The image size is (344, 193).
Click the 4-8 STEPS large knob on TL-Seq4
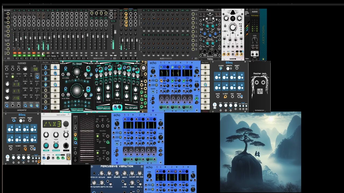point(77,72)
